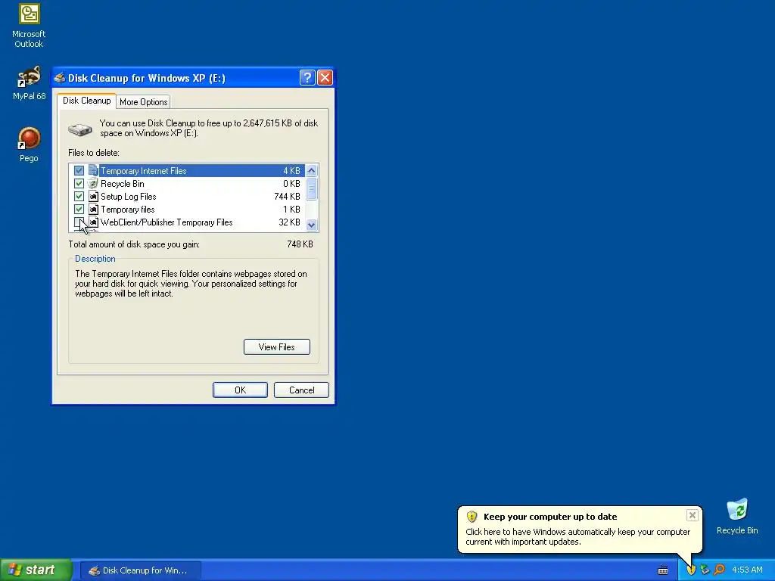Screen dimensions: 775x581
Task: Click the file list scroll up arrow
Action: tap(311, 170)
